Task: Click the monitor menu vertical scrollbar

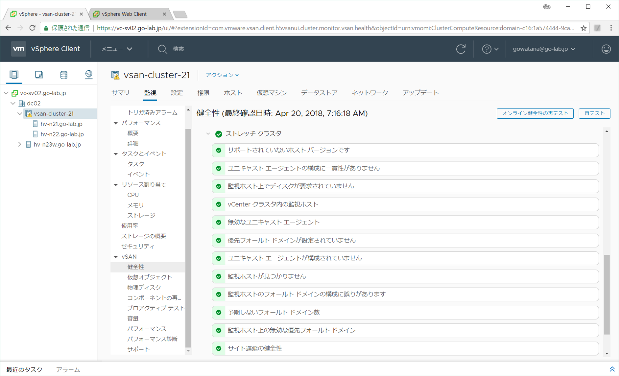Action: tap(188, 238)
